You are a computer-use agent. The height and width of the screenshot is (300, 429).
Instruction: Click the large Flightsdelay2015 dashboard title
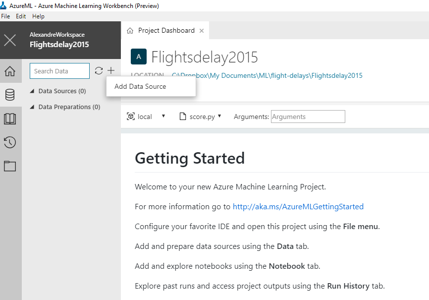205,57
